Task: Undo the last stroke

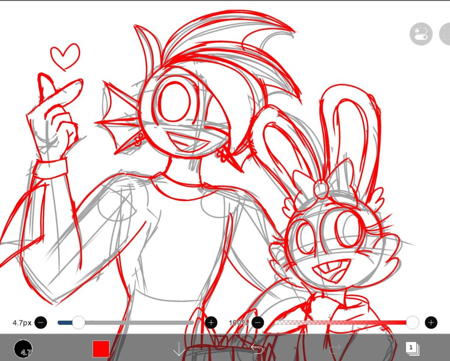Action: coord(257,349)
